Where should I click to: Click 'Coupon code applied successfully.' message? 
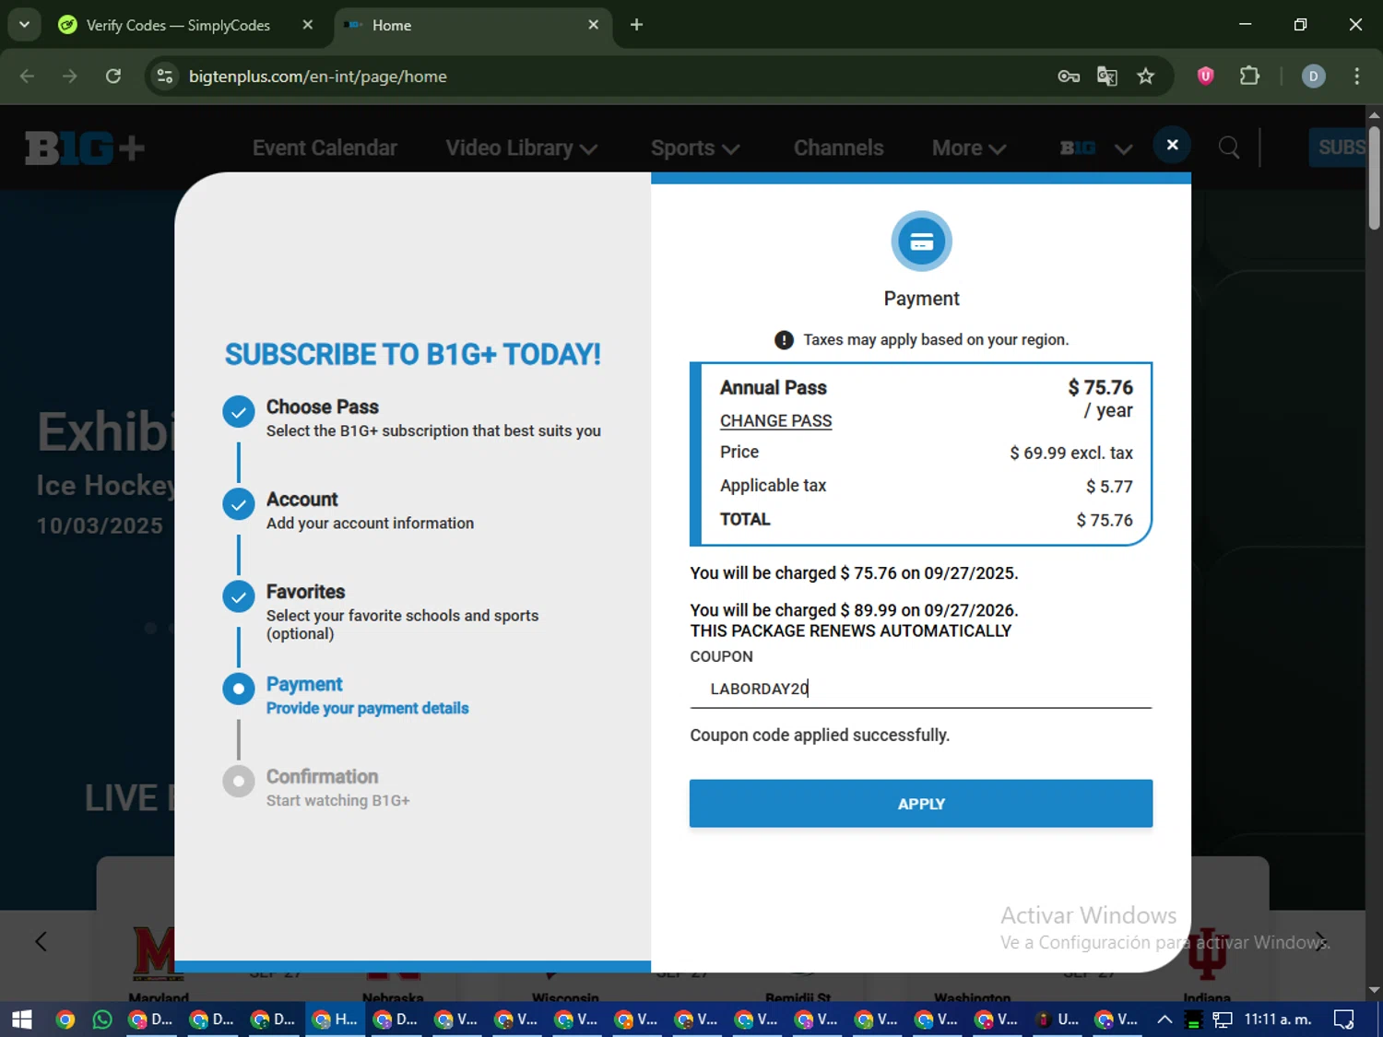click(820, 736)
